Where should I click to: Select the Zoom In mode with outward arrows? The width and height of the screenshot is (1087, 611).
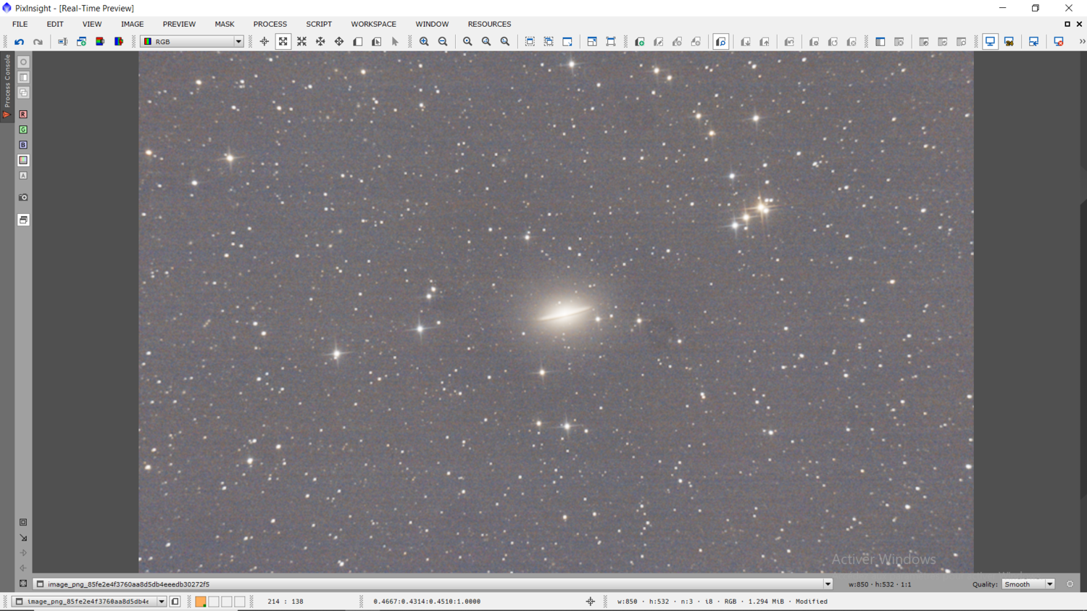[283, 42]
